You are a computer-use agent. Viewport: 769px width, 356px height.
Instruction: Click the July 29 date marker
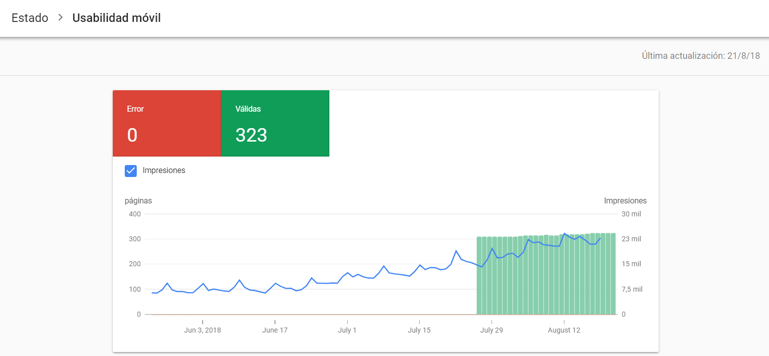coord(492,330)
